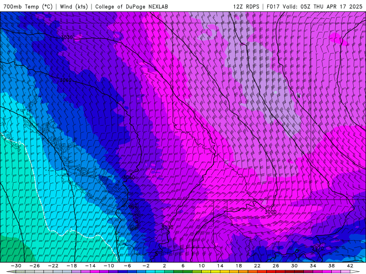Click the -14 colorbar value

click(90, 266)
